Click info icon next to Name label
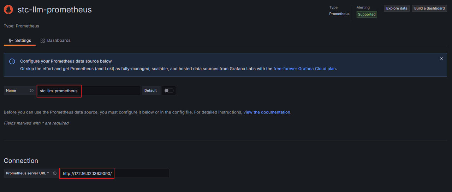The width and height of the screenshot is (452, 192). 32,91
